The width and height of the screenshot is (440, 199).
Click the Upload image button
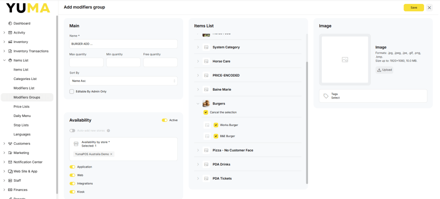(385, 70)
